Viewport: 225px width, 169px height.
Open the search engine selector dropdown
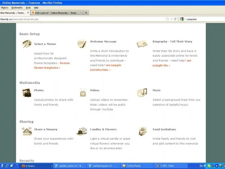pos(183,19)
